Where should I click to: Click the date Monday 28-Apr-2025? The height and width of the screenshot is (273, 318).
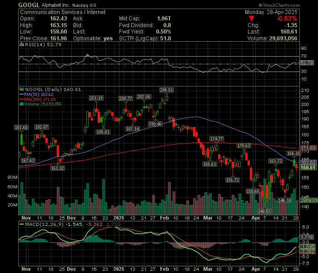[x=271, y=12]
